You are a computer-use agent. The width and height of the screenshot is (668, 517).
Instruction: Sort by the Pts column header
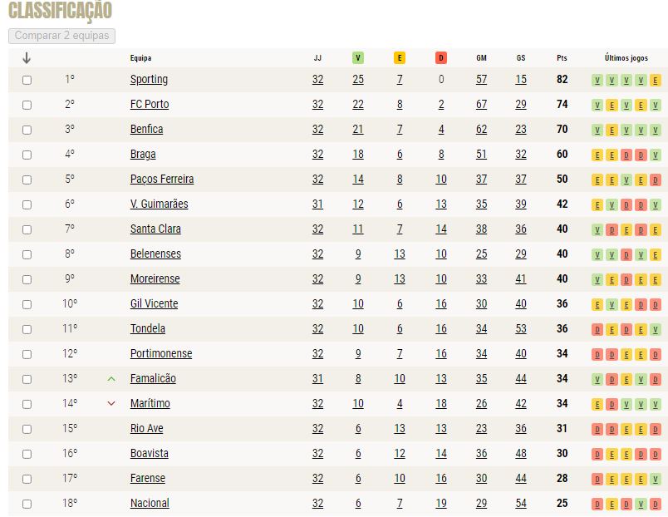562,58
